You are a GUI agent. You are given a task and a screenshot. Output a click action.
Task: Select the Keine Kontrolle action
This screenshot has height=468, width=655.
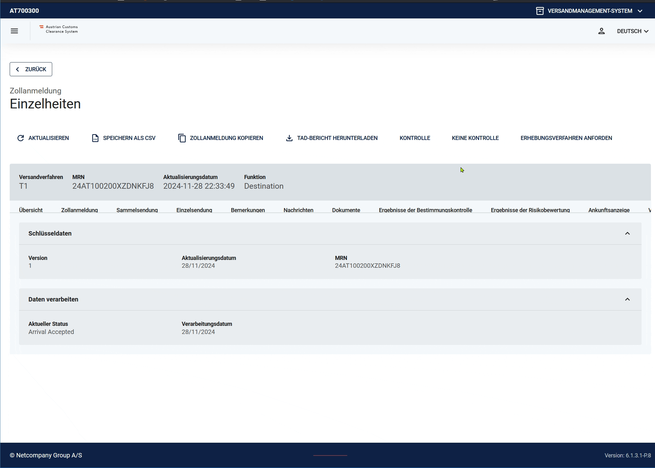pyautogui.click(x=475, y=138)
